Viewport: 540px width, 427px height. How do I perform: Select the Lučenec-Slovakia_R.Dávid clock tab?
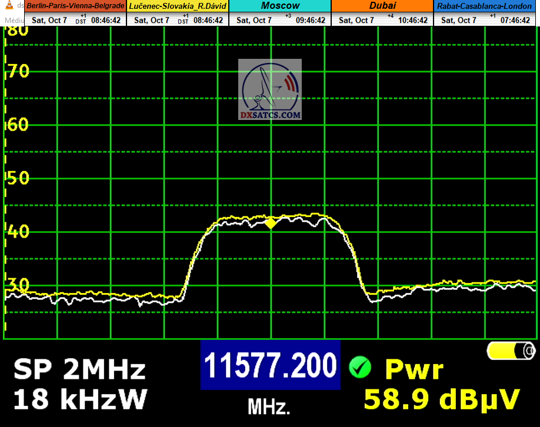tap(178, 6)
